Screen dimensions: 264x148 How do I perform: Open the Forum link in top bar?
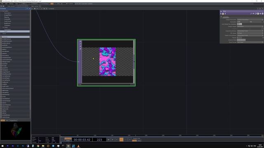35,4
